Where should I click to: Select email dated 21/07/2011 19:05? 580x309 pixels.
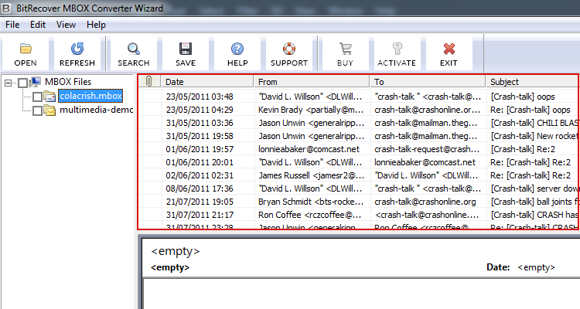[x=358, y=202]
